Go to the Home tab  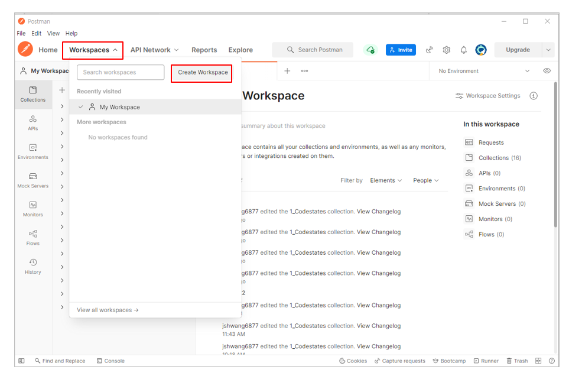pyautogui.click(x=48, y=50)
